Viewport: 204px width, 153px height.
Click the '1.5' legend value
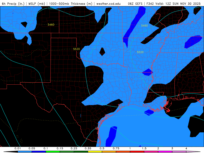coord(144,148)
